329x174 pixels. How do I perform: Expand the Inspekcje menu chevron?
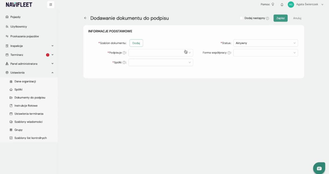click(x=52, y=46)
